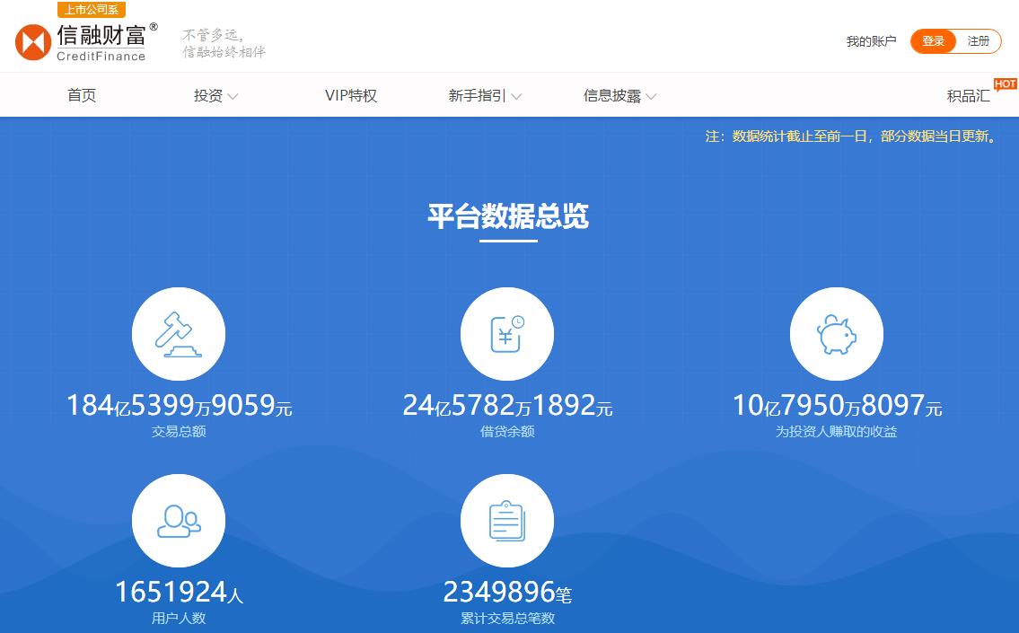Click the 1651924人 user count figure
This screenshot has height=633, width=1019.
[x=179, y=593]
